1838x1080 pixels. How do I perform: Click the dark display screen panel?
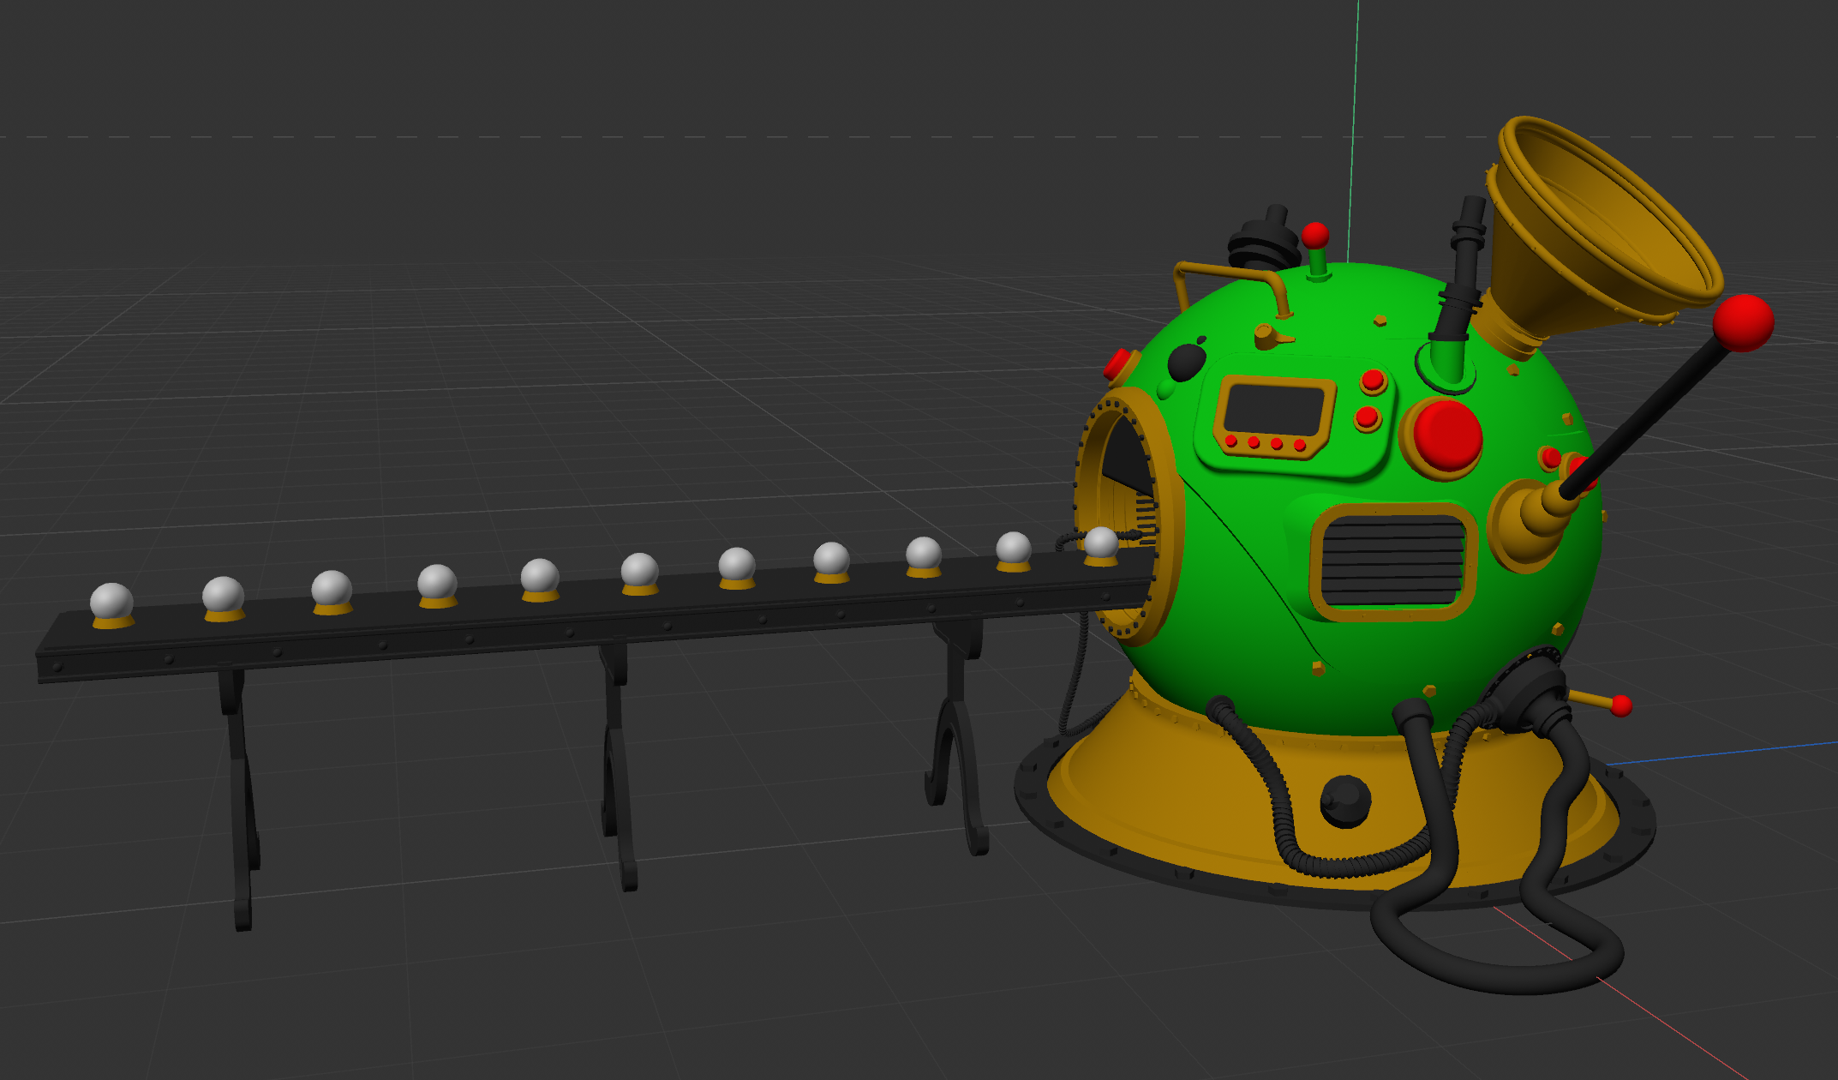point(1274,410)
